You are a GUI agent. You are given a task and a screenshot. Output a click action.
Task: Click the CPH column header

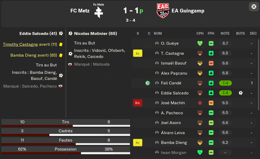tap(200, 34)
